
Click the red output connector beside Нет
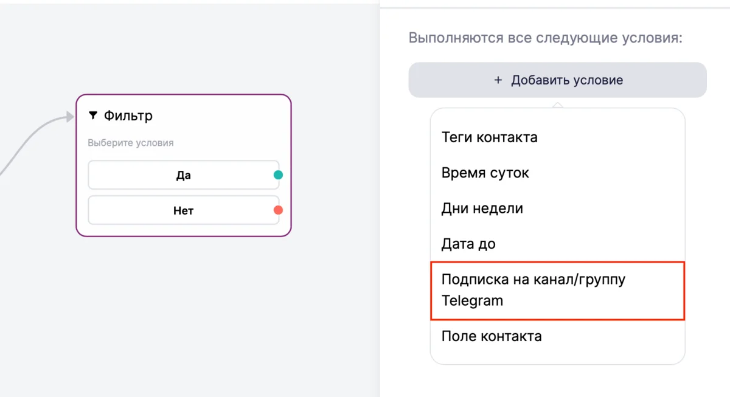pos(278,210)
